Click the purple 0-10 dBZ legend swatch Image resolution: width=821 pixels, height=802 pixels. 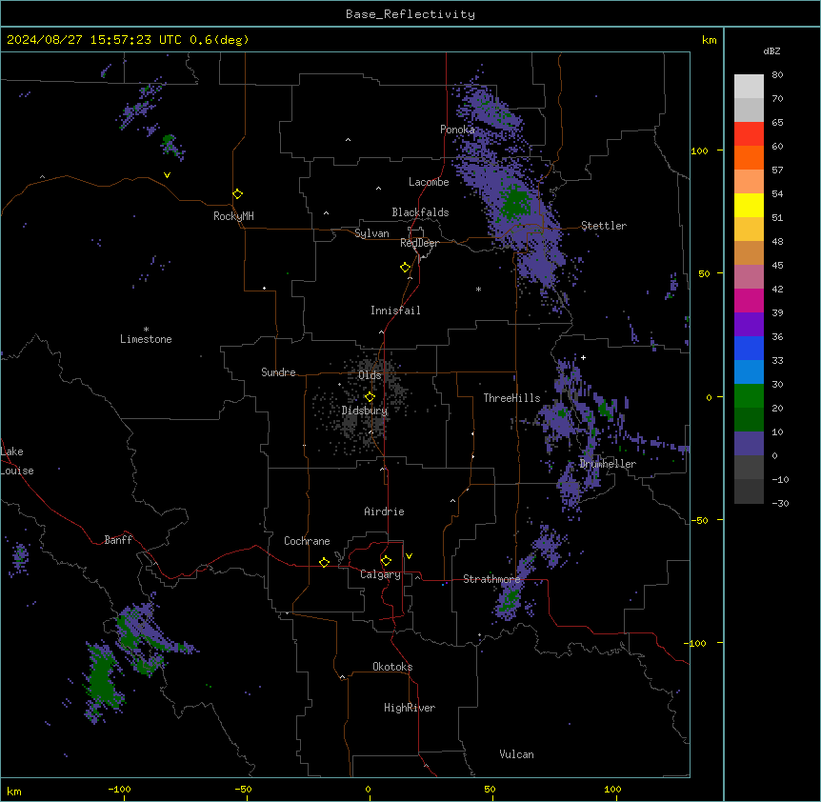coord(749,444)
